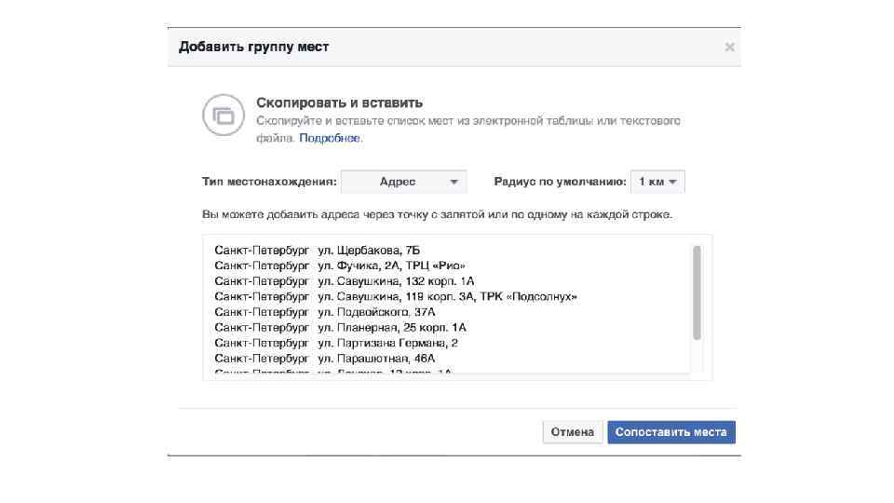Image resolution: width=894 pixels, height=503 pixels.
Task: Click the "ул. Фучика, 2А, ТРЦ «Рио»" line
Action: [391, 265]
